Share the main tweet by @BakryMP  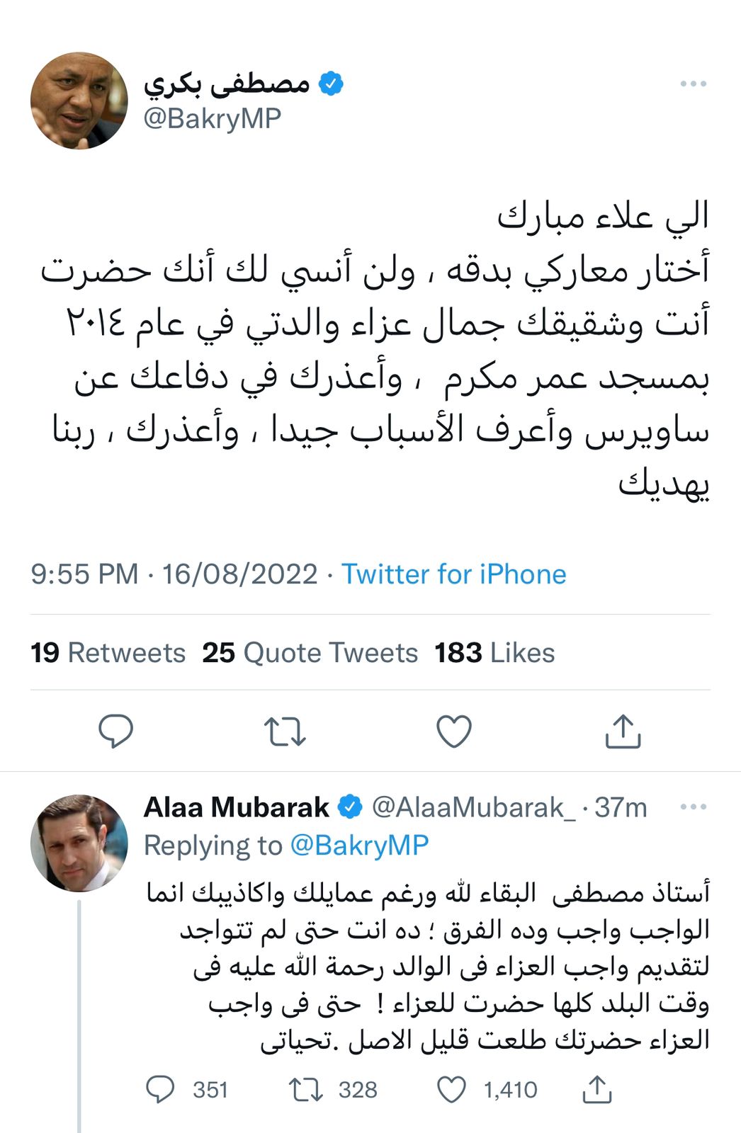click(x=623, y=731)
